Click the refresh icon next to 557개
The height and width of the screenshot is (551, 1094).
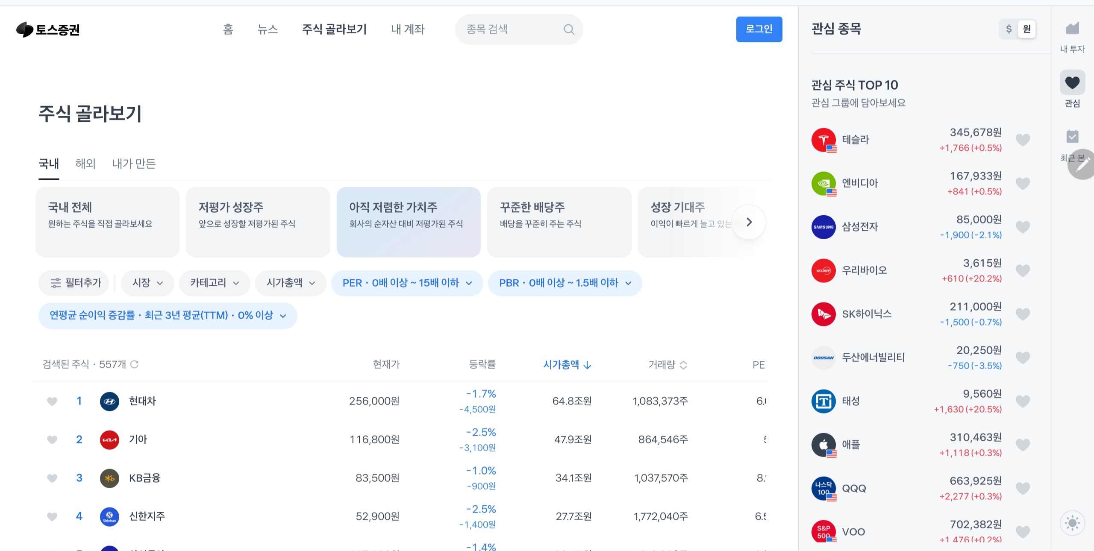(x=134, y=364)
